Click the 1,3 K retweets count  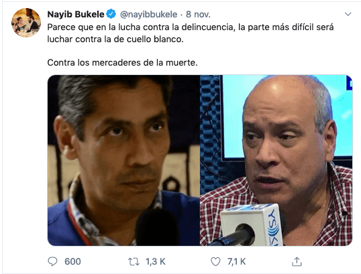point(156,261)
